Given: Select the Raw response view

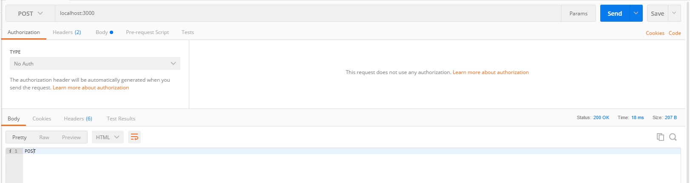Looking at the screenshot, I should click(44, 137).
